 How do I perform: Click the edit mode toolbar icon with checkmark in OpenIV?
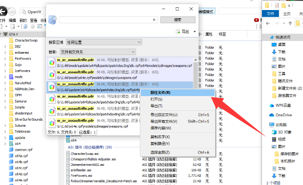[x=40, y=26]
